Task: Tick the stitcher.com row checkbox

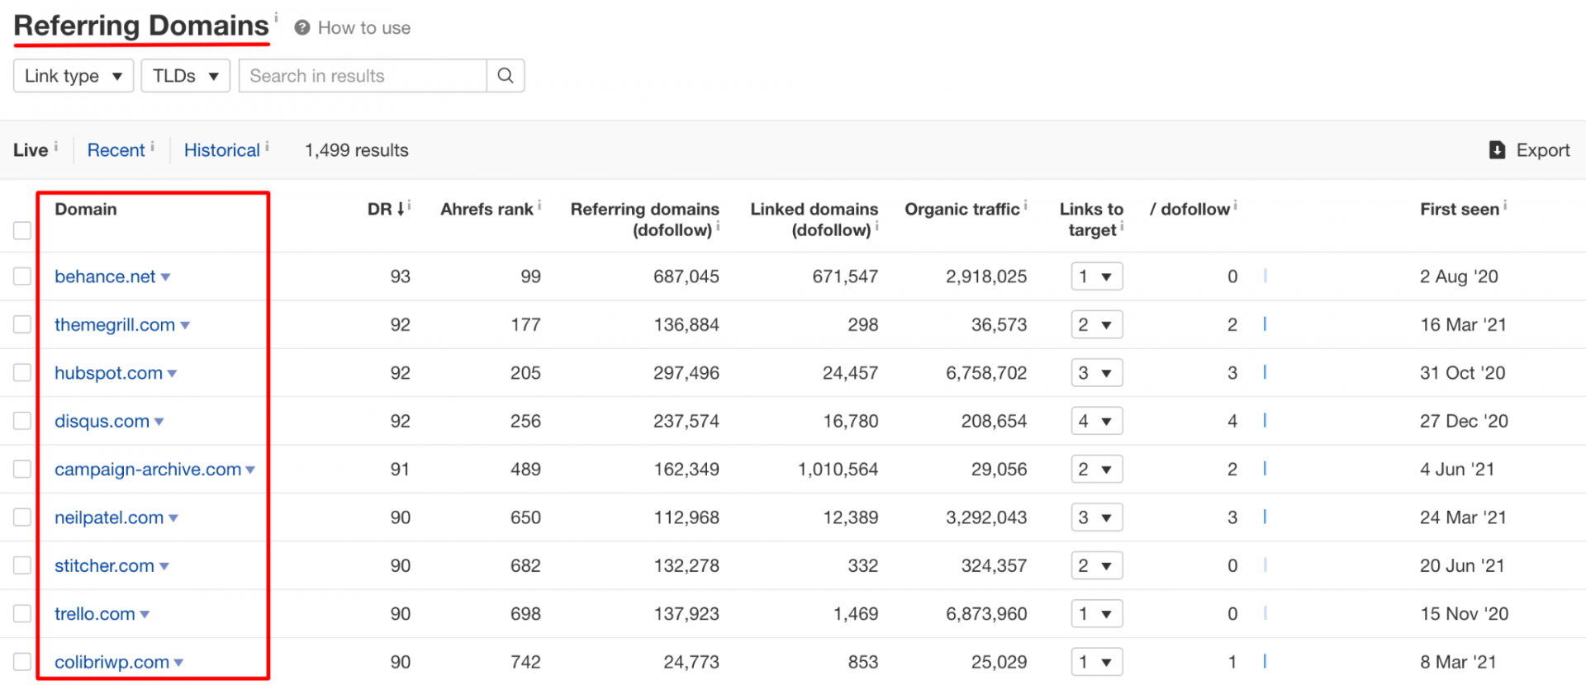Action: coord(22,565)
